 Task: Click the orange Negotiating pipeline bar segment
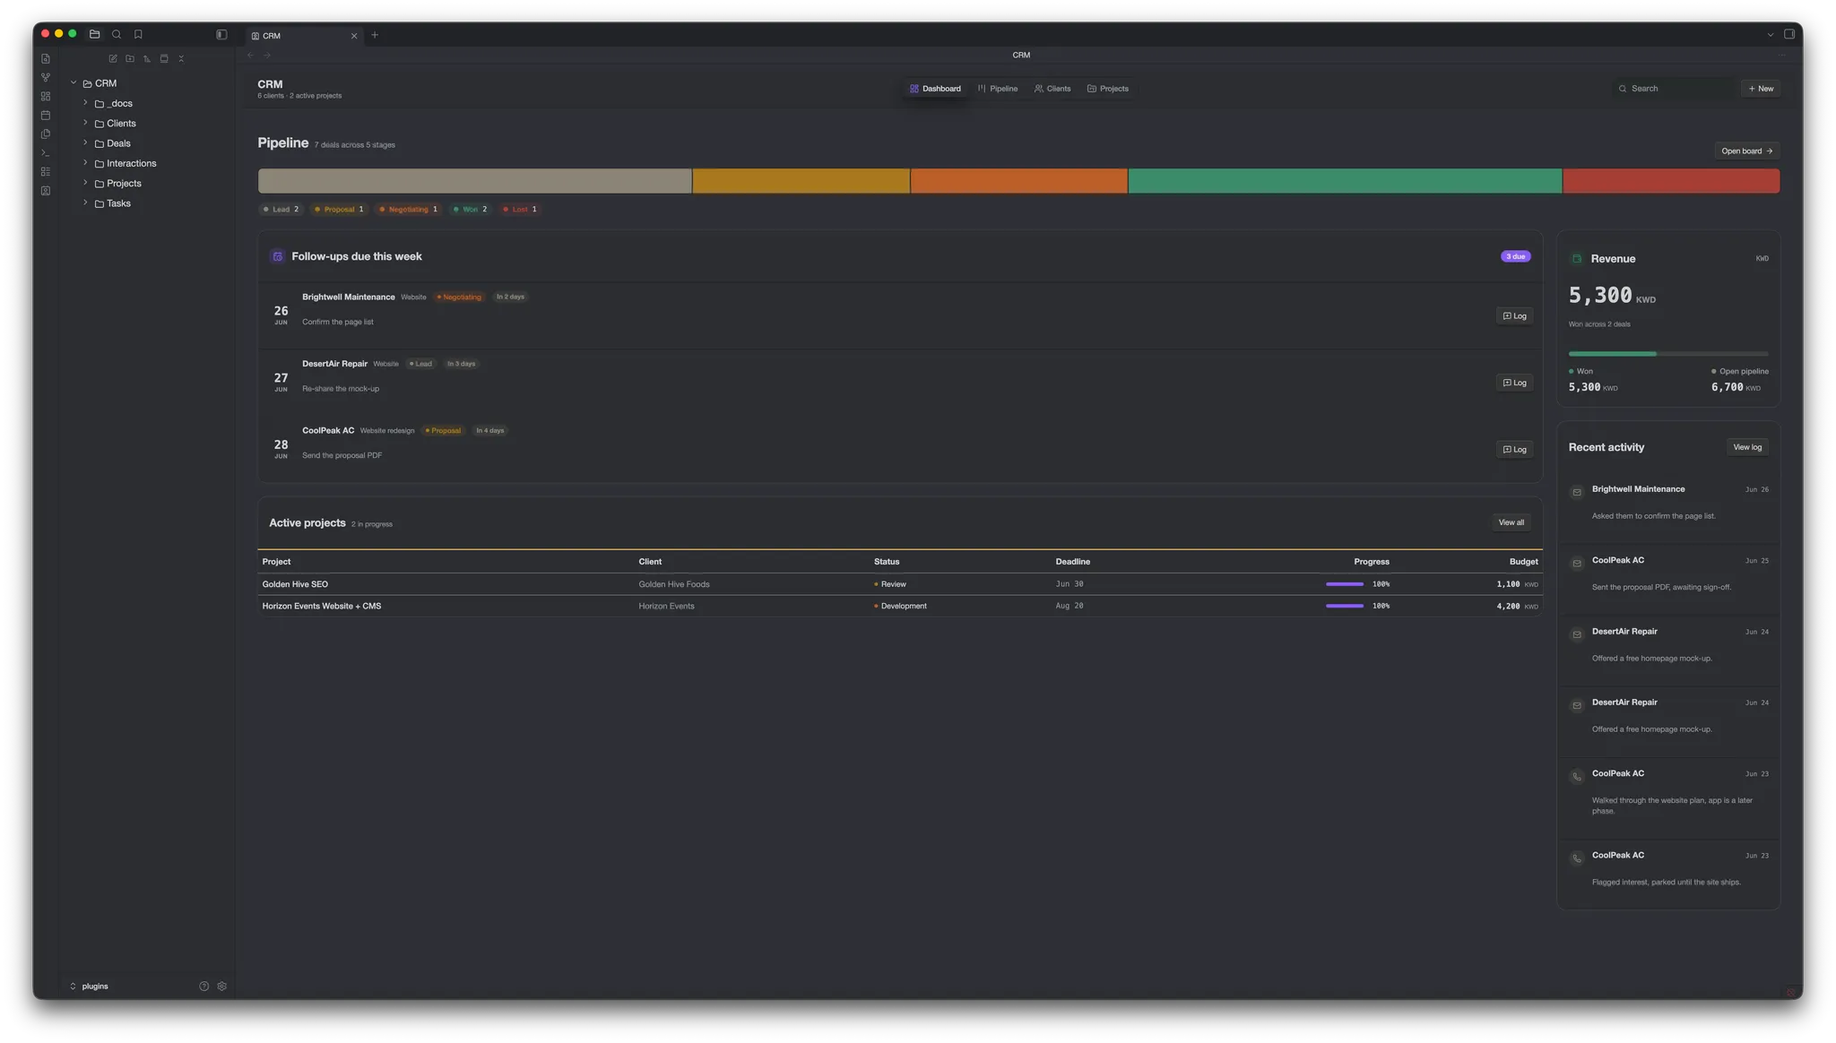(1018, 181)
